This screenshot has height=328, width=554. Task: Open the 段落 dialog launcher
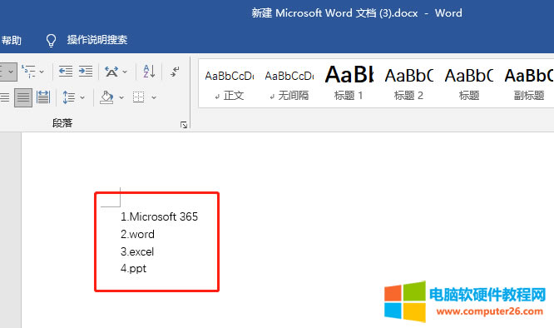click(x=183, y=124)
